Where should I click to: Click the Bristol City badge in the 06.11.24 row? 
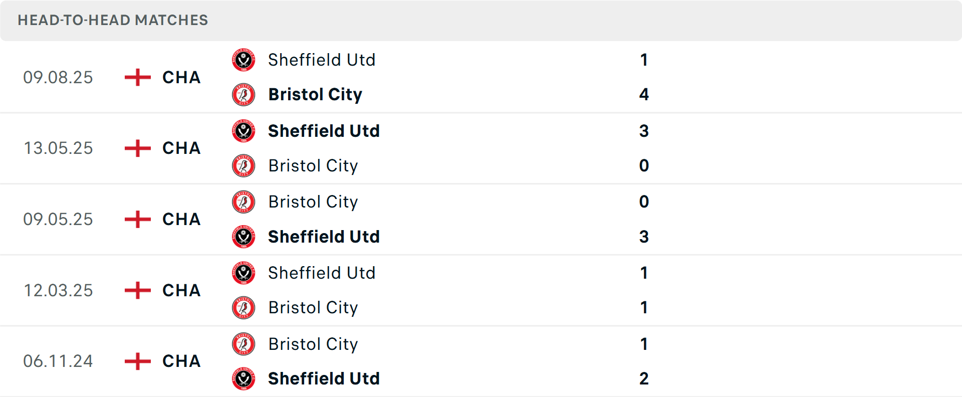point(244,344)
